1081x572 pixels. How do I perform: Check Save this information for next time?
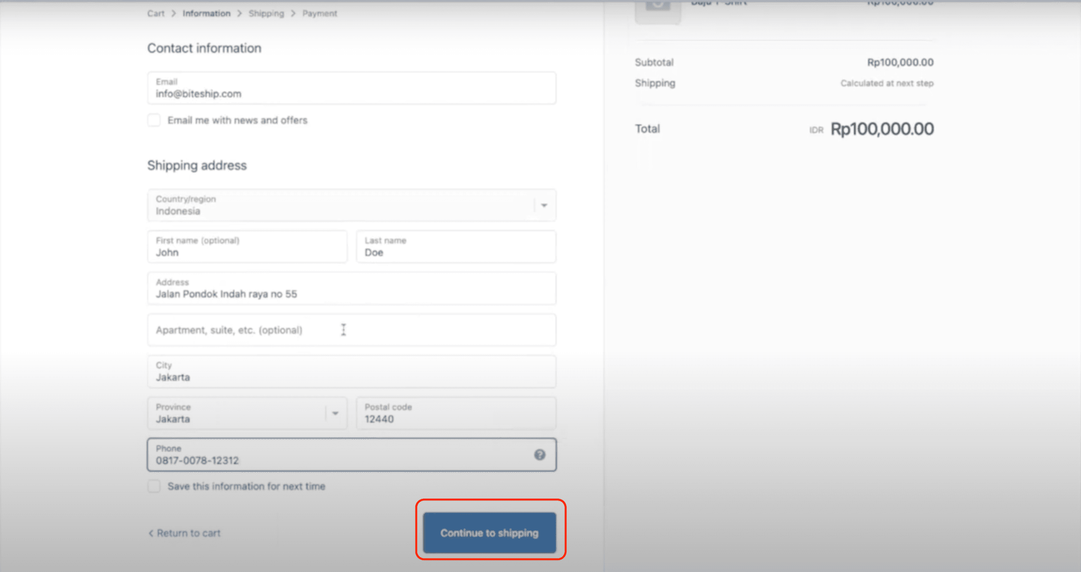[x=154, y=486]
